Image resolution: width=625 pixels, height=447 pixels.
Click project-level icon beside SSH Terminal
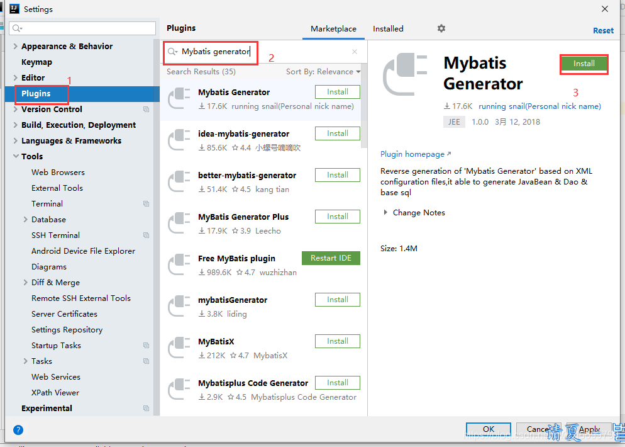pyautogui.click(x=147, y=235)
